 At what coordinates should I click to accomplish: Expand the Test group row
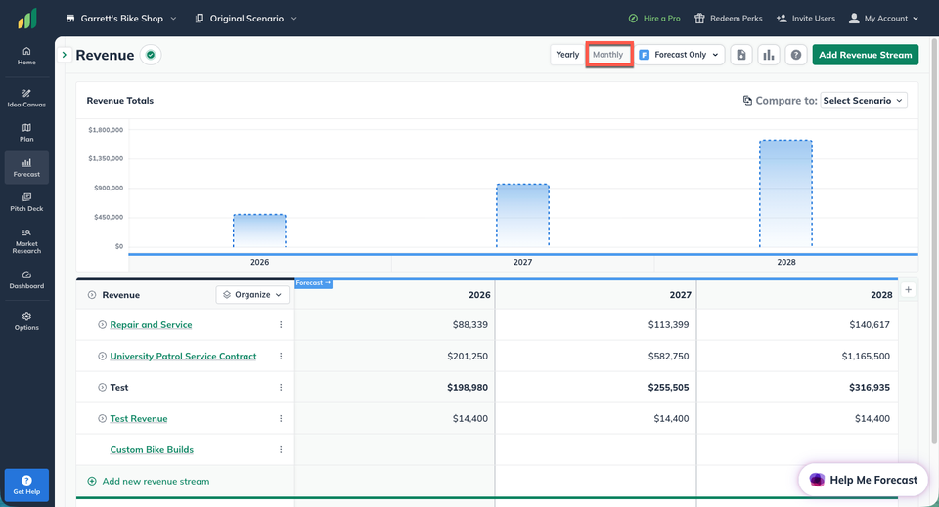(102, 388)
